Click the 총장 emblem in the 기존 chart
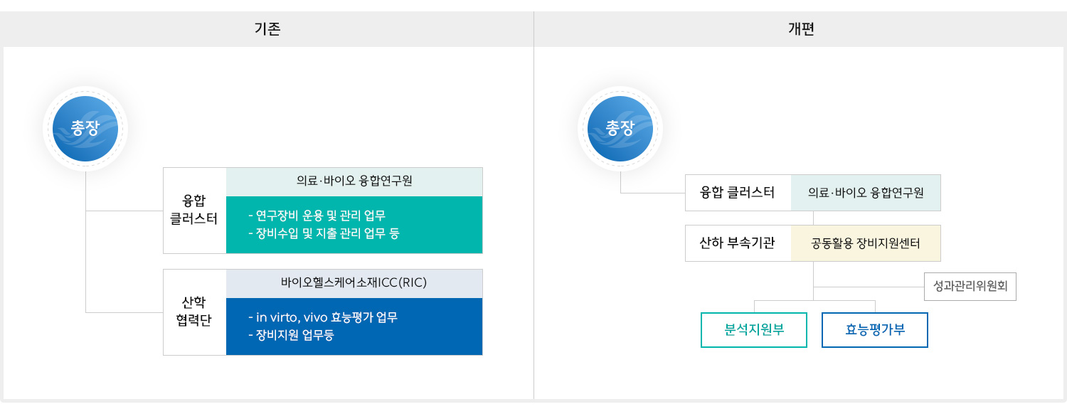 pyautogui.click(x=85, y=129)
